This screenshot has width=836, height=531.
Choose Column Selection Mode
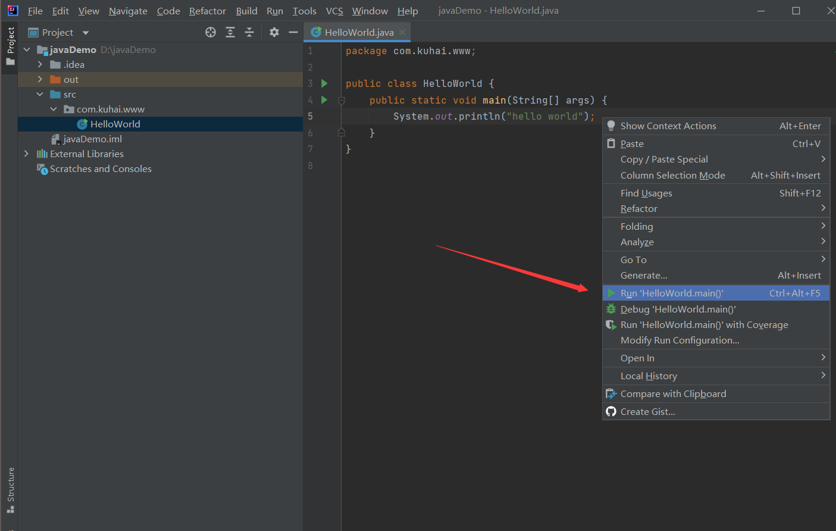716,175
